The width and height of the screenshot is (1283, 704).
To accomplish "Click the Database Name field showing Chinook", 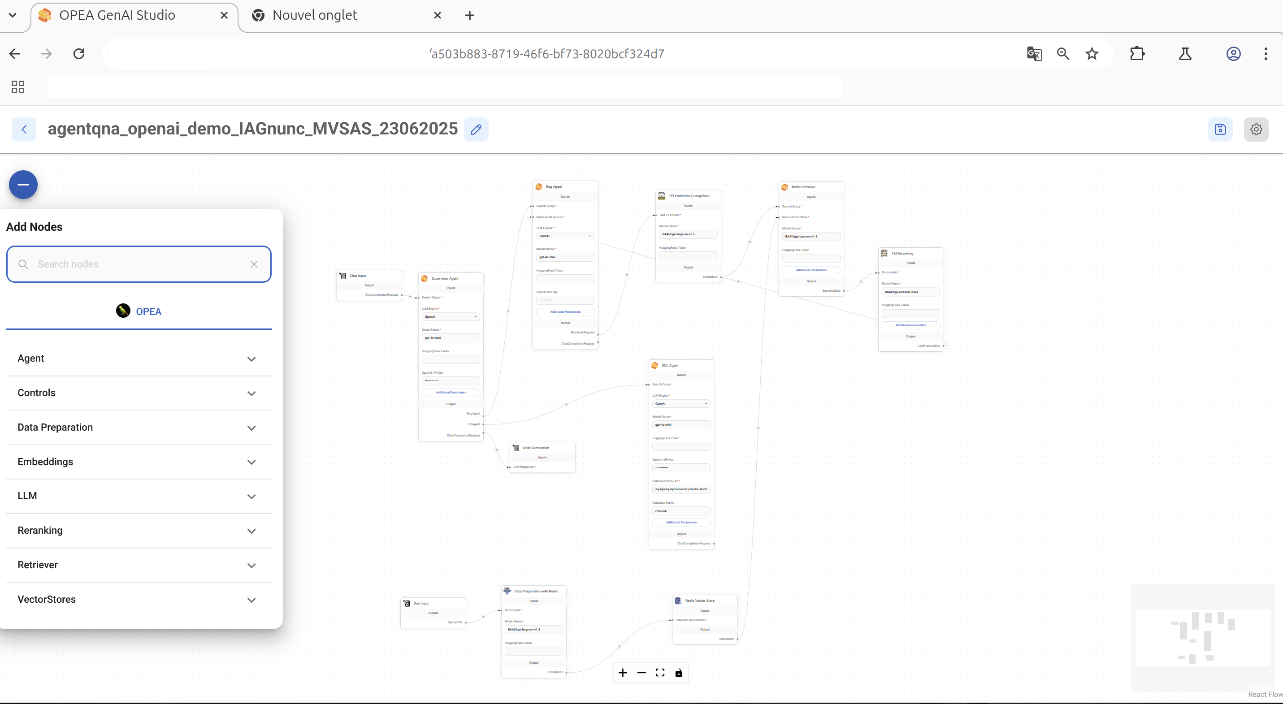I will click(681, 511).
